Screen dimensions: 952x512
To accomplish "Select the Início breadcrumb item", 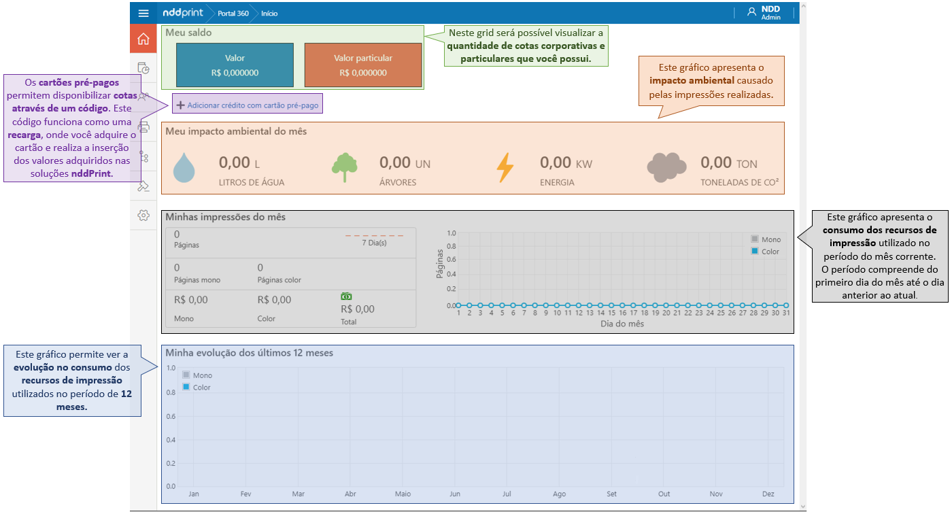I will [269, 14].
